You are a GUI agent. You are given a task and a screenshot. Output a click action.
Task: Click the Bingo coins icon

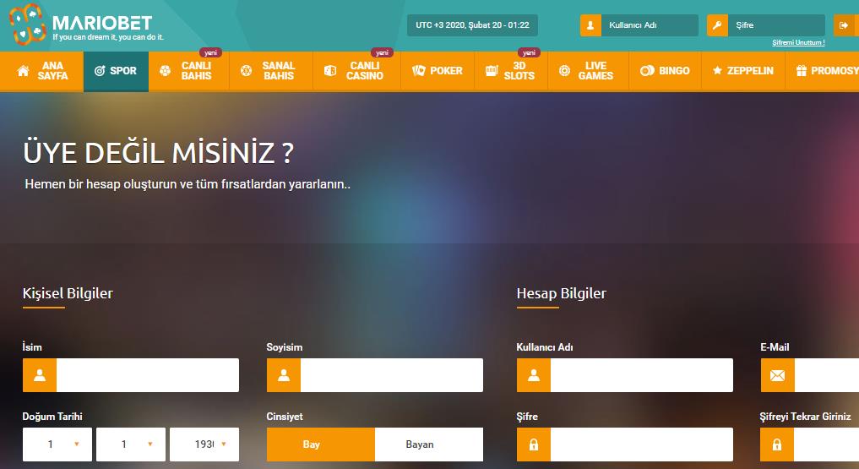tap(647, 71)
